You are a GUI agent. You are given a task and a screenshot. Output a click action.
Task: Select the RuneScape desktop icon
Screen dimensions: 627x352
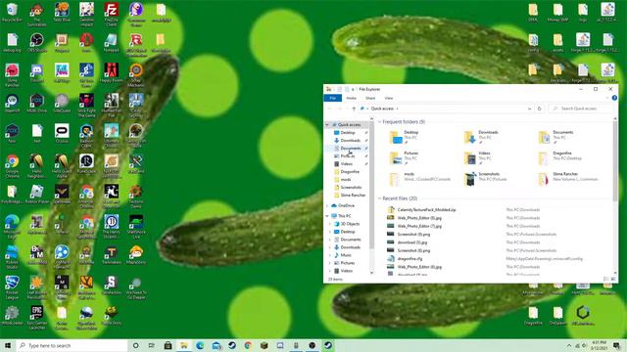(86, 164)
